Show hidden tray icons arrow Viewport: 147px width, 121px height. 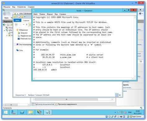[x=115, y=112]
